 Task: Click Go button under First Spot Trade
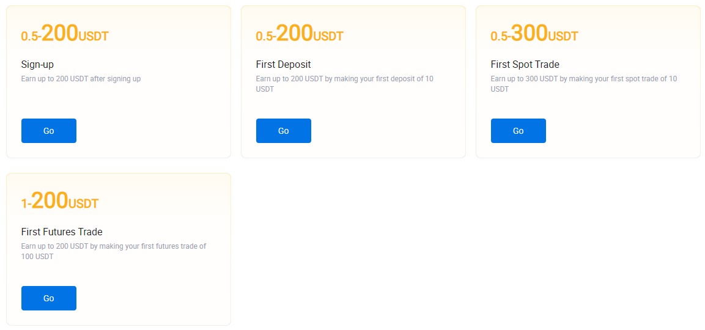click(x=518, y=131)
